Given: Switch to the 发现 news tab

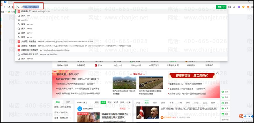Looking at the screenshot, I should pos(146,102).
